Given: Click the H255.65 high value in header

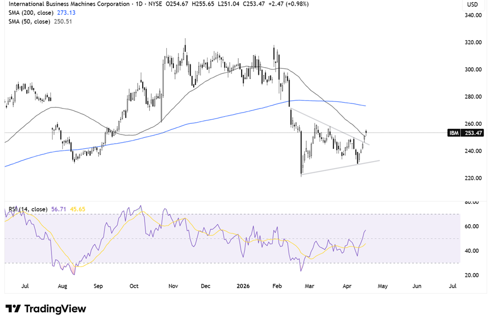Looking at the screenshot, I should point(203,4).
